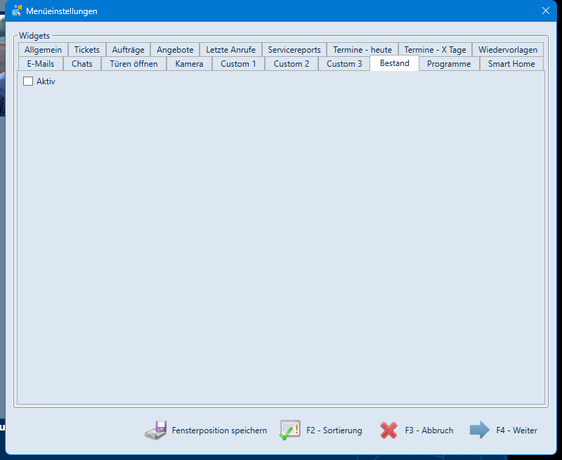Select the Chats tab

tap(81, 64)
